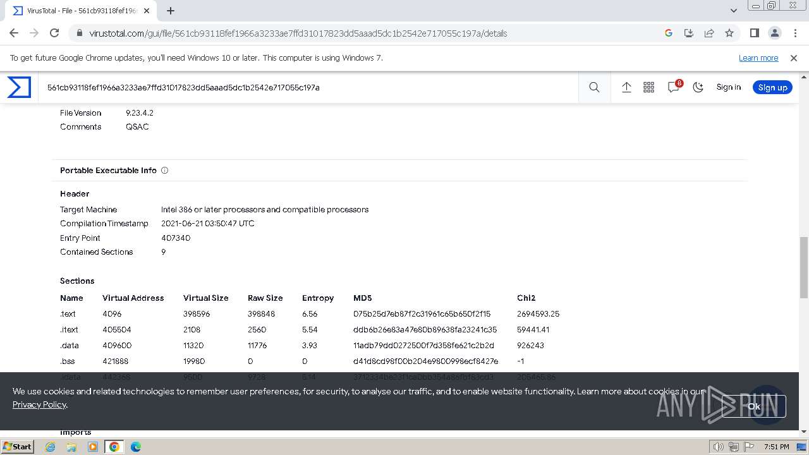Image resolution: width=809 pixels, height=455 pixels.
Task: Open media player from taskbar
Action: point(93,447)
